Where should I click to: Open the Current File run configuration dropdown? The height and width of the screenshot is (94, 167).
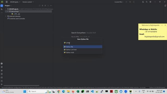coord(119,2)
